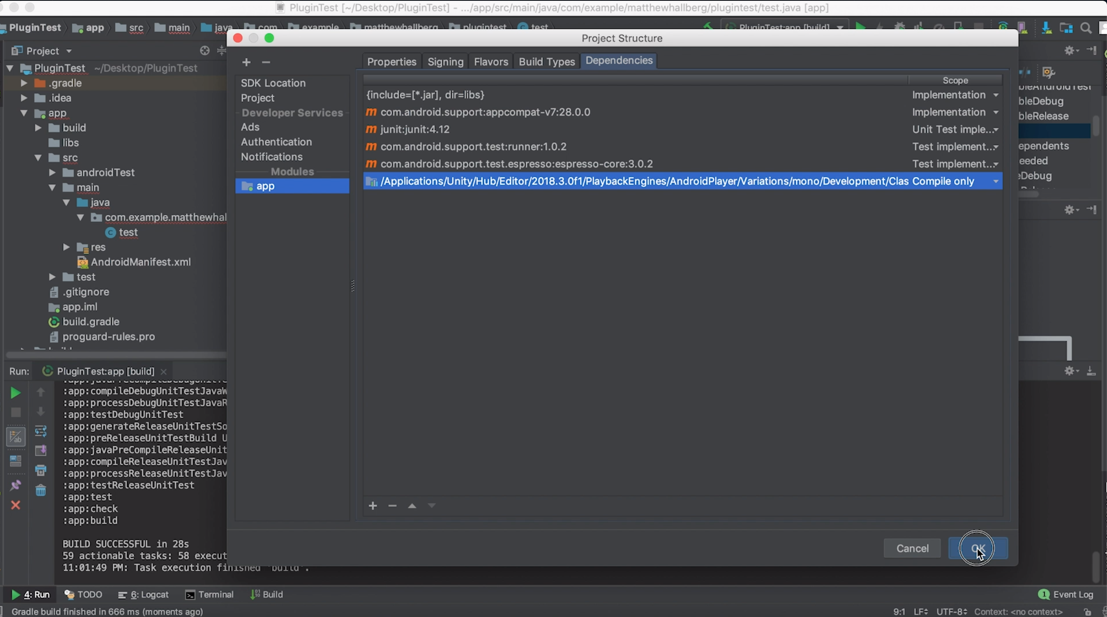Open the Terminal tool window tab
Viewport: 1107px width, 617px height.
pyautogui.click(x=210, y=595)
